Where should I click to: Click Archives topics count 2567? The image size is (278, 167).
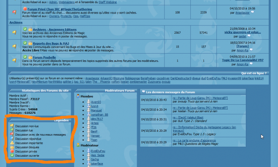point(177,33)
